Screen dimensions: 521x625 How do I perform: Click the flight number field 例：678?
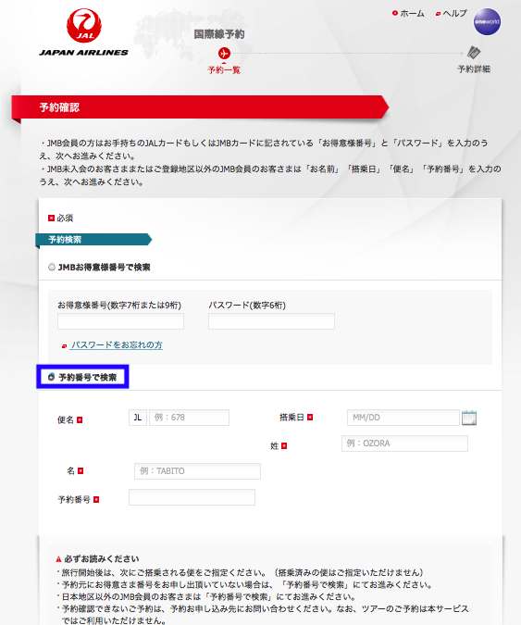click(x=189, y=418)
